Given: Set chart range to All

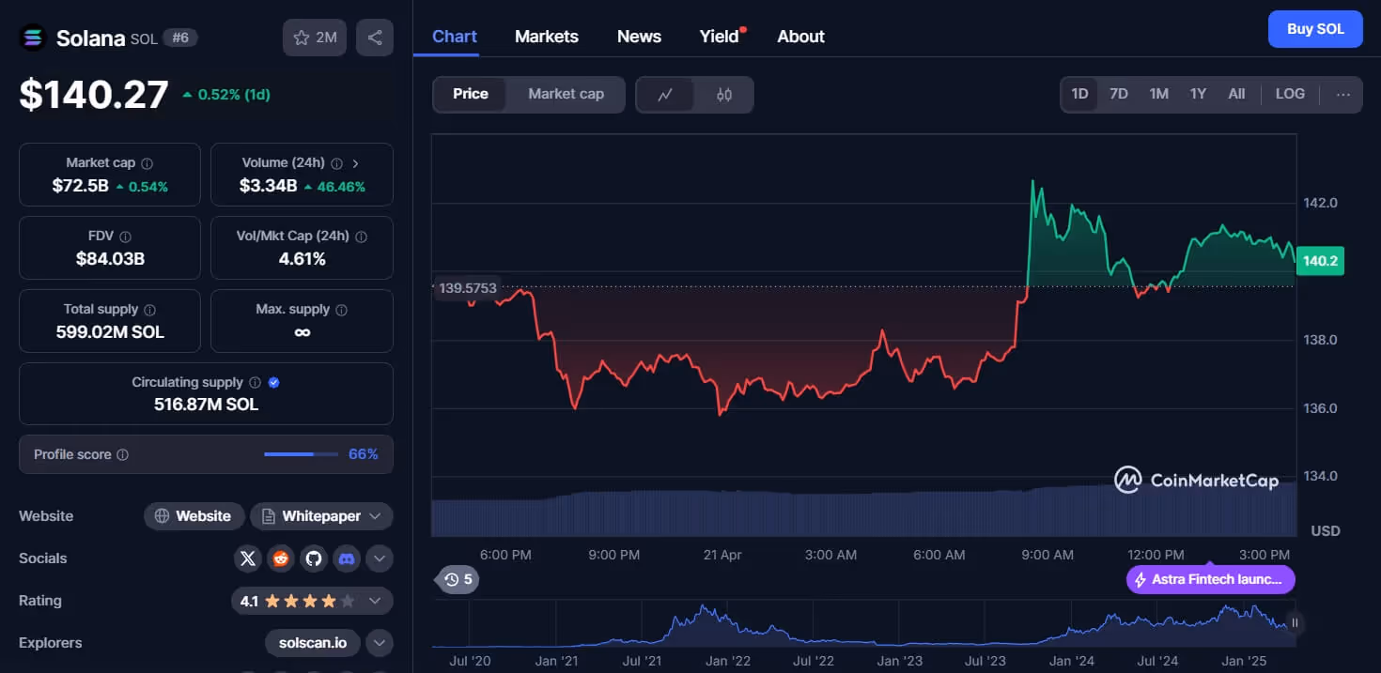Looking at the screenshot, I should point(1236,94).
